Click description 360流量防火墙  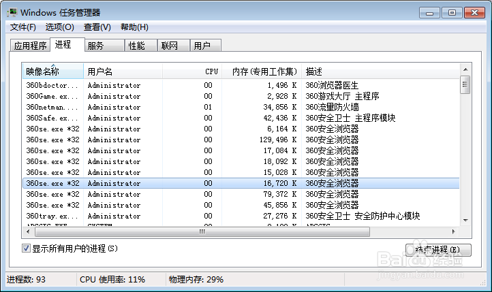click(332, 107)
